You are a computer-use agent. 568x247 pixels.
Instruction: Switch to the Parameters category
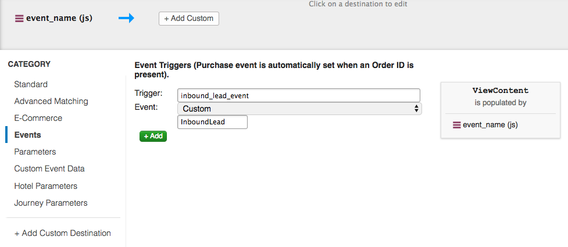[35, 152]
